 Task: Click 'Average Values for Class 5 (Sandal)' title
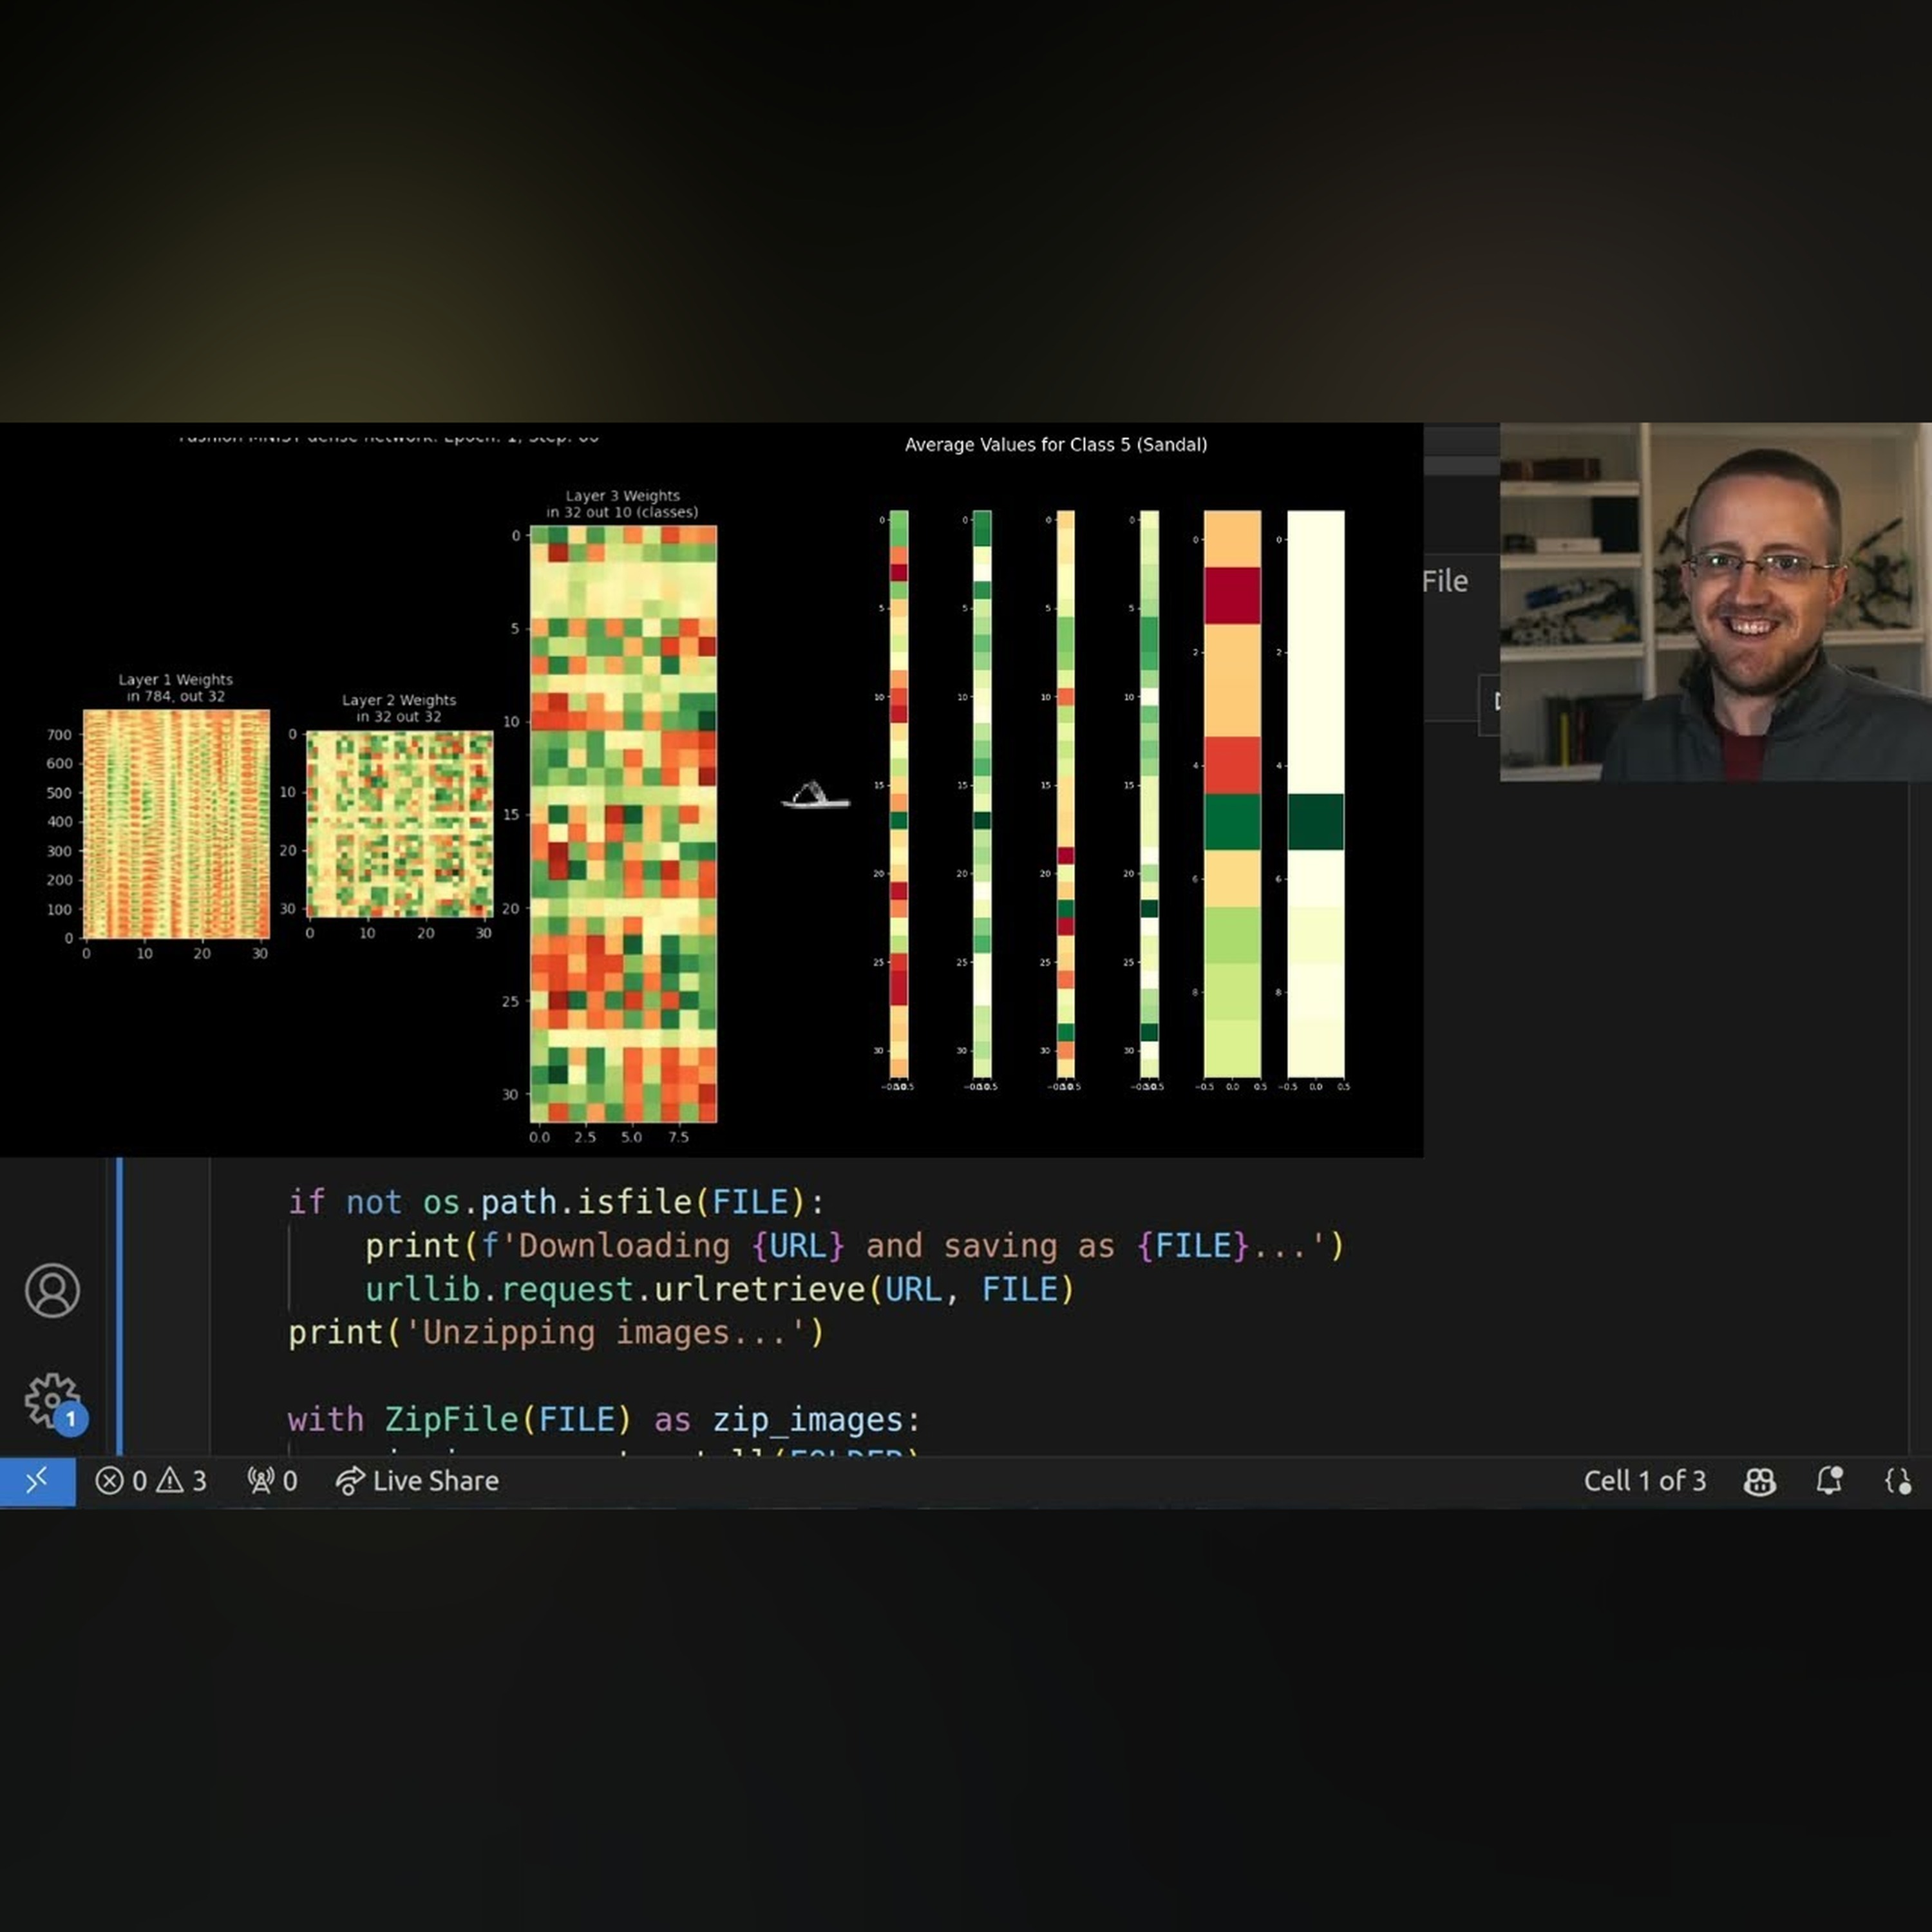click(x=1056, y=445)
